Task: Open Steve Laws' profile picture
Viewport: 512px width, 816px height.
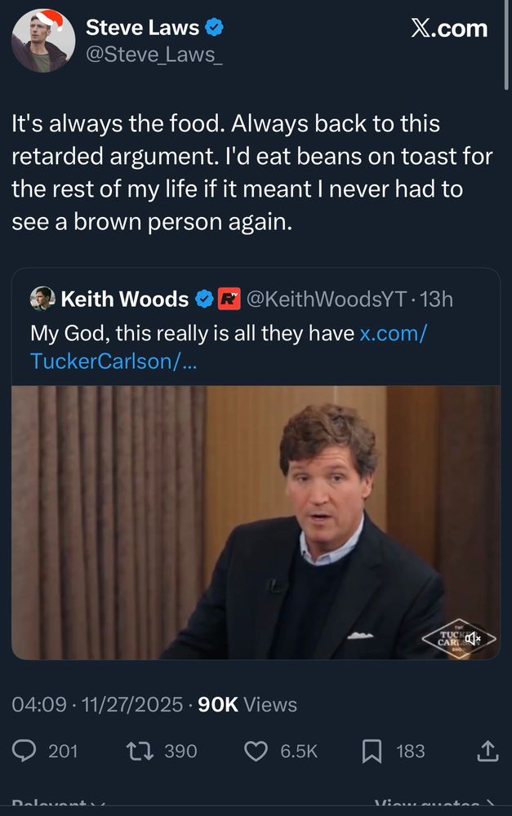Action: pos(43,41)
